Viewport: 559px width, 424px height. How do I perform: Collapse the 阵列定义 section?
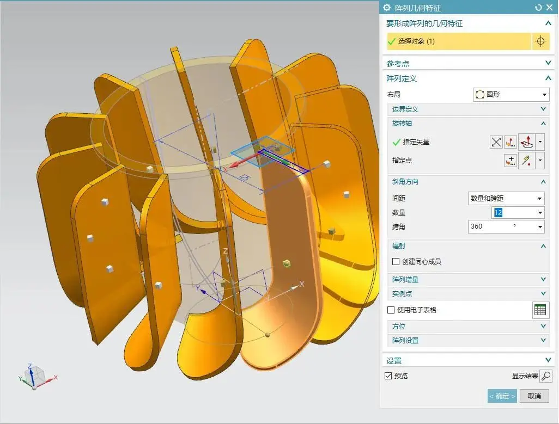[x=548, y=78]
